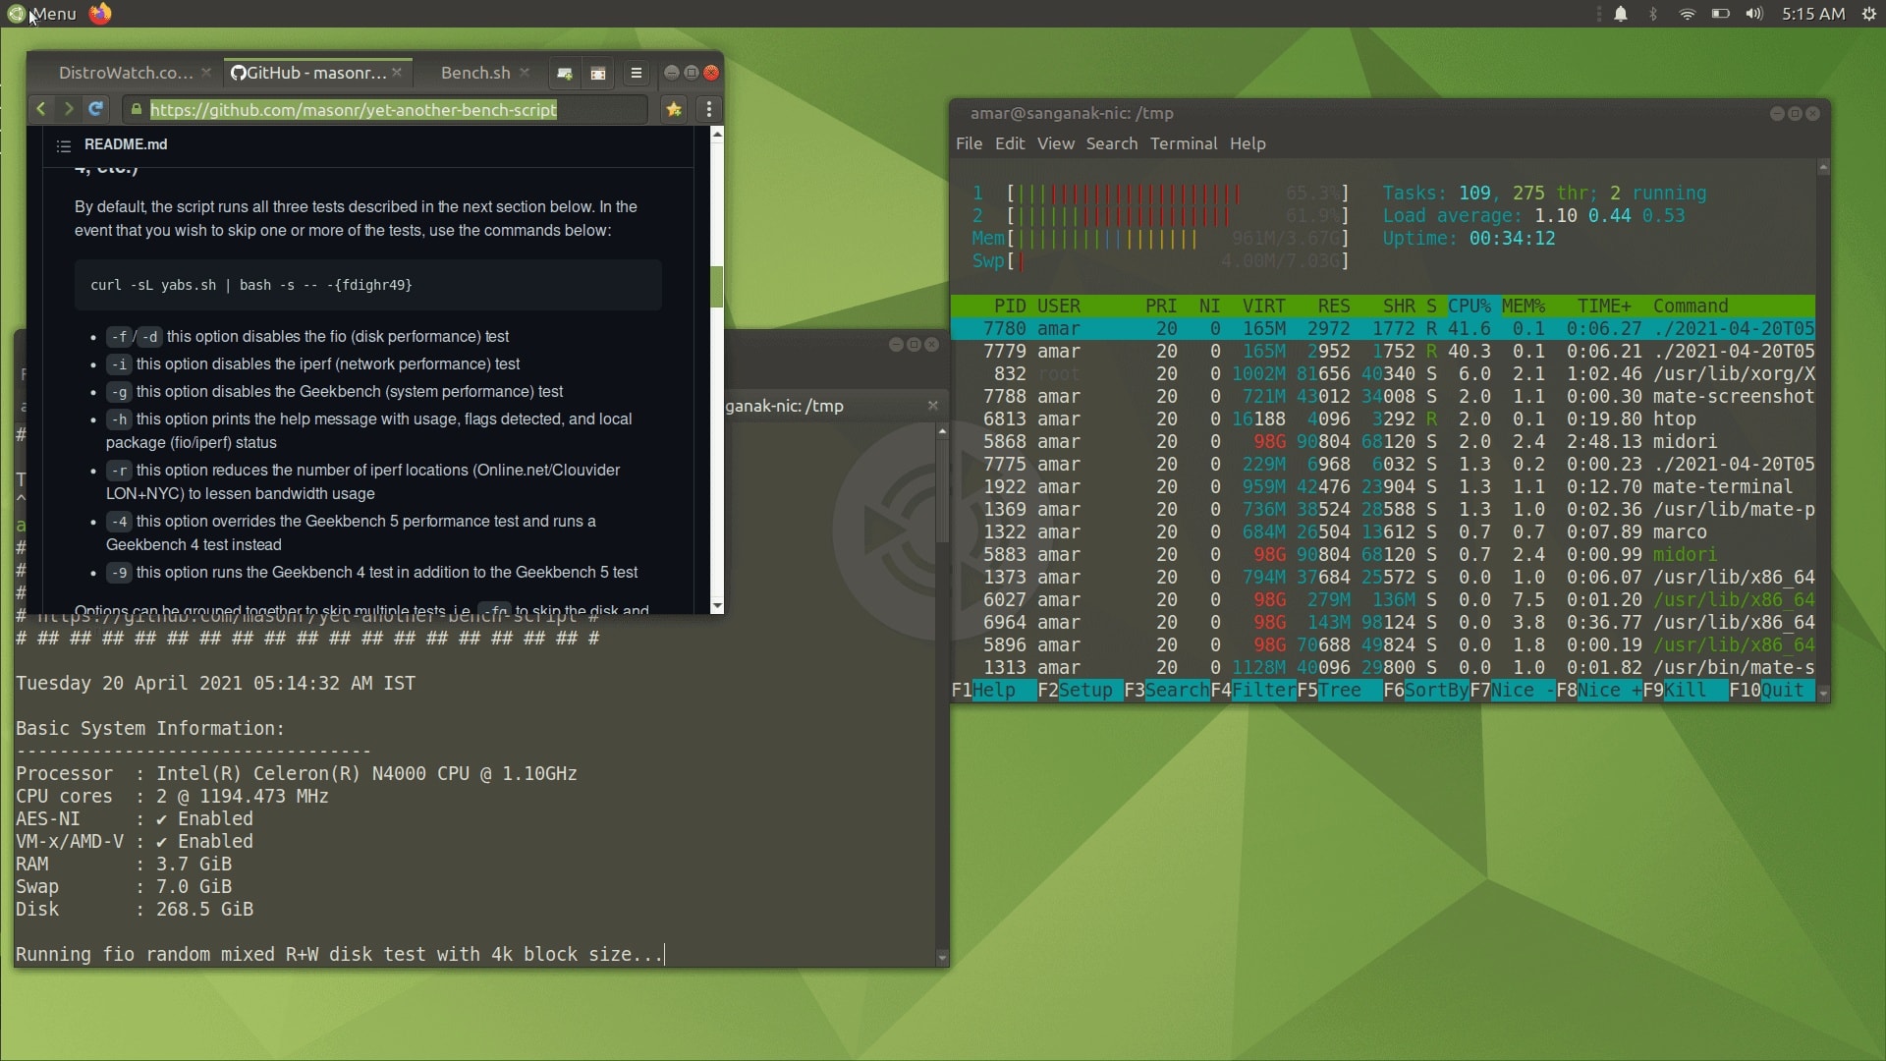This screenshot has width=1886, height=1061.
Task: Open new tab with plus icon
Action: point(565,73)
